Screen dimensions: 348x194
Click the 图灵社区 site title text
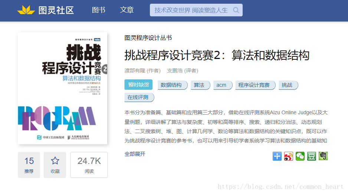coord(56,10)
